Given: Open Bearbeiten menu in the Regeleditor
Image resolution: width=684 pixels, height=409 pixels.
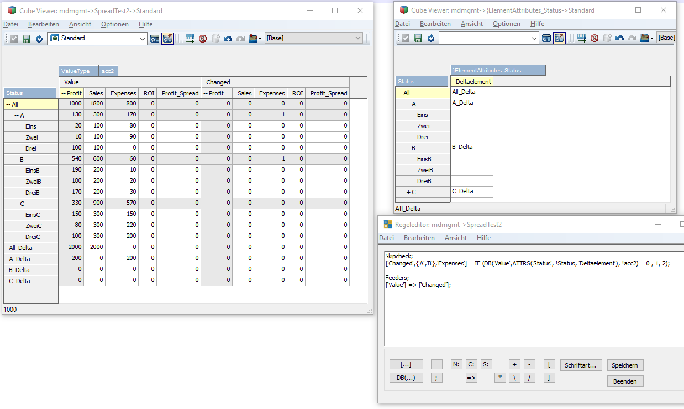Looking at the screenshot, I should [x=419, y=238].
